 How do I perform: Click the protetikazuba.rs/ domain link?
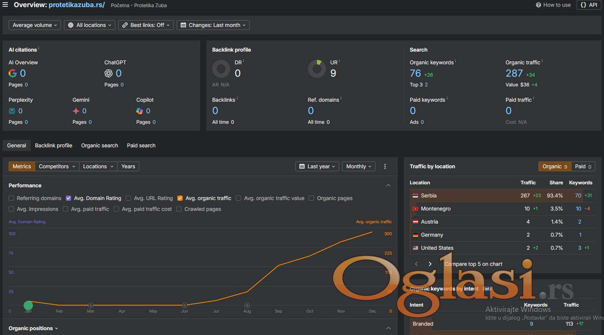point(77,5)
